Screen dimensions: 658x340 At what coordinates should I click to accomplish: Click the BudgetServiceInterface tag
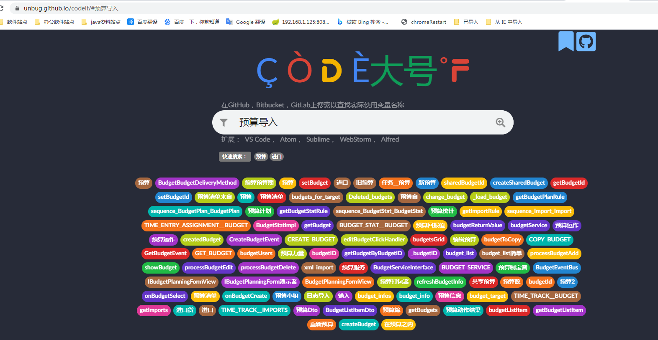tap(403, 268)
